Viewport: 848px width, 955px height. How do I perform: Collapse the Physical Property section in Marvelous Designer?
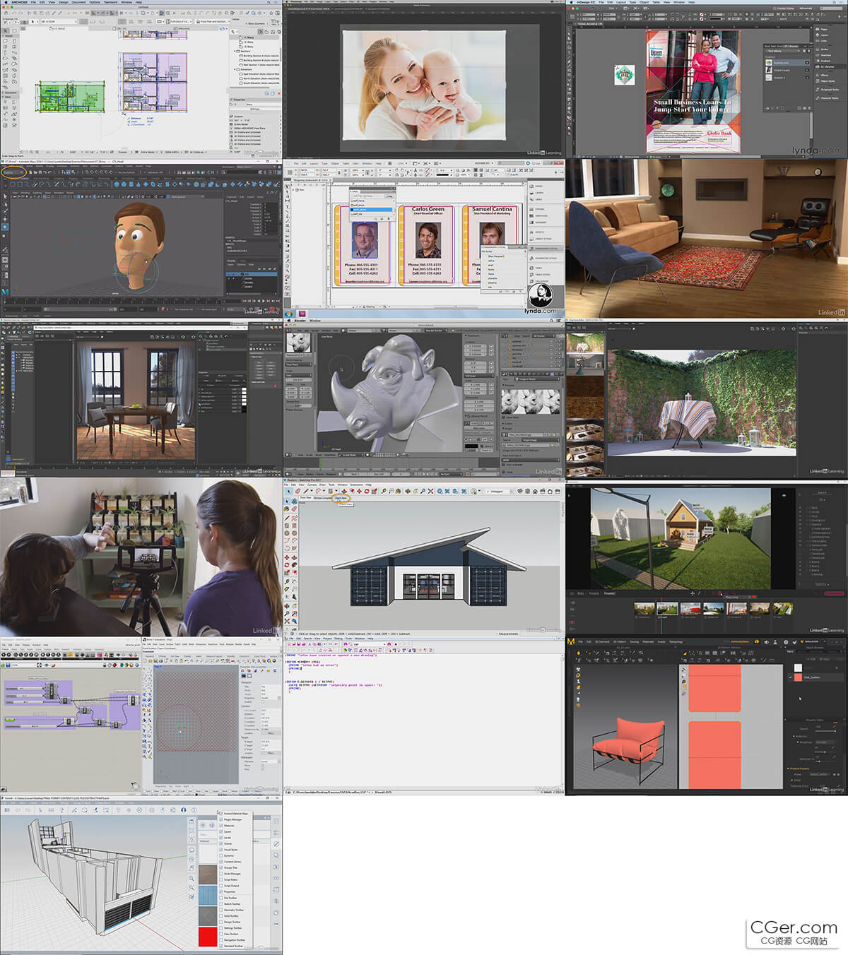tap(789, 768)
